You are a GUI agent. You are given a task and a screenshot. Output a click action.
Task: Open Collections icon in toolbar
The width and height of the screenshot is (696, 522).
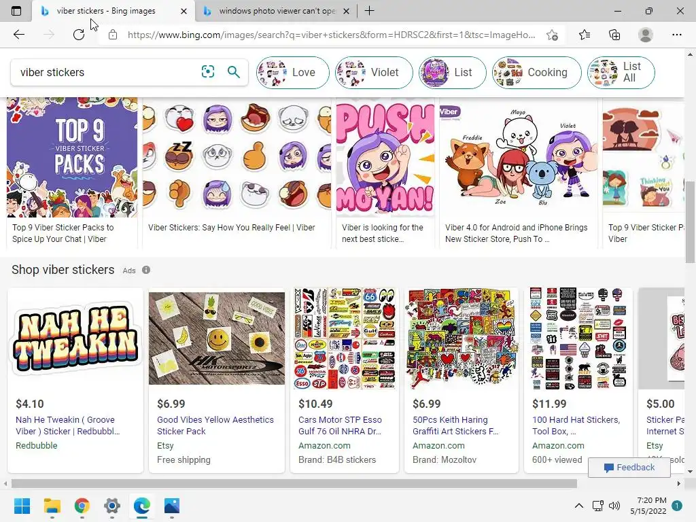coord(614,35)
